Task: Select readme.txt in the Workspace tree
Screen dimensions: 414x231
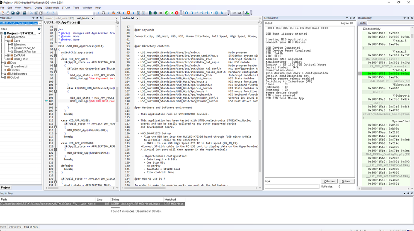Action: point(20,67)
